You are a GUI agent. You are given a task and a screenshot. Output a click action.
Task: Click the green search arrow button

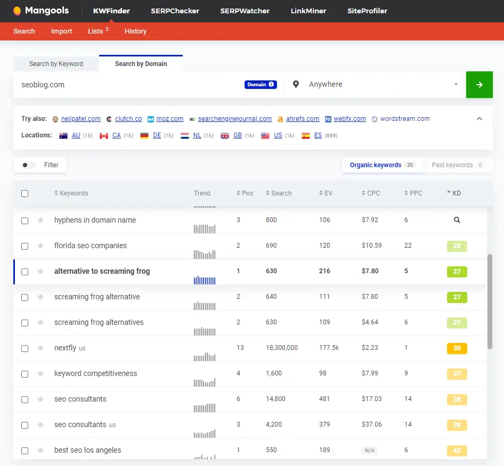pos(479,85)
